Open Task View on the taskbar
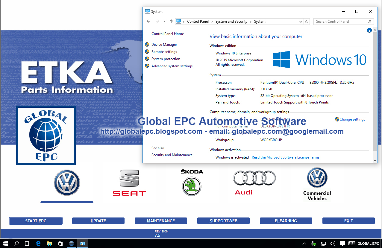This screenshot has width=382, height=248. pyautogui.click(x=27, y=244)
